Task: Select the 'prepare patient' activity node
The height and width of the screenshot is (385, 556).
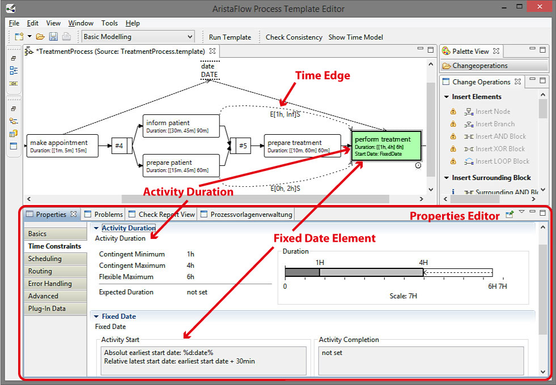Action: [x=181, y=165]
